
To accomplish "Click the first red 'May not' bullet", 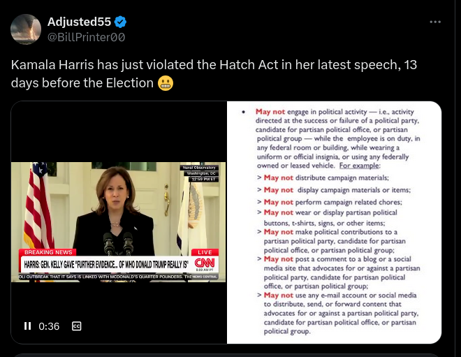I will point(270,112).
